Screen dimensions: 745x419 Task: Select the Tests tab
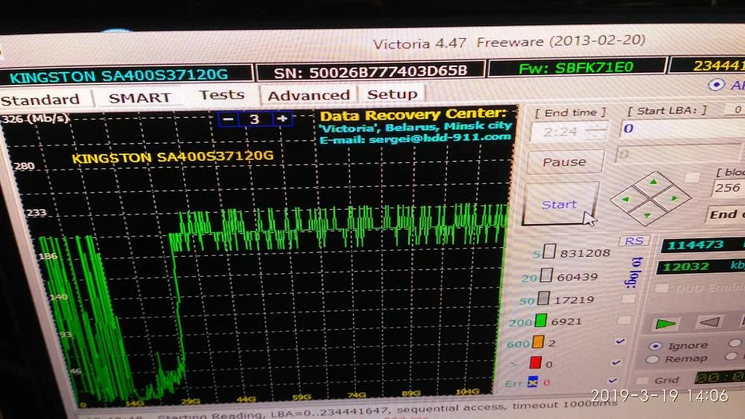tap(221, 95)
